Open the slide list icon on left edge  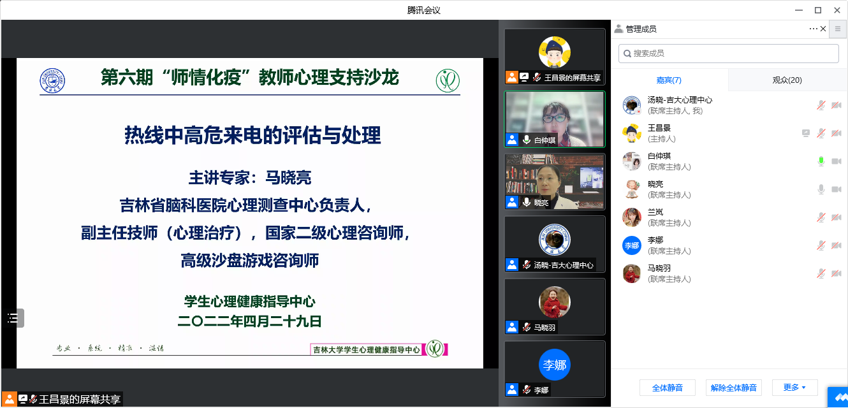pos(13,318)
